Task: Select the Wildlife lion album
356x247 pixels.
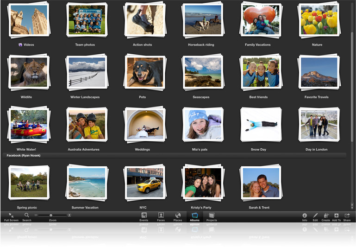Action: click(x=29, y=72)
